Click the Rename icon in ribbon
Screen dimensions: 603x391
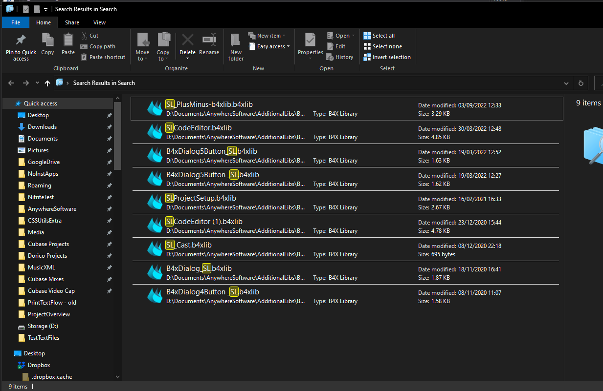click(209, 40)
